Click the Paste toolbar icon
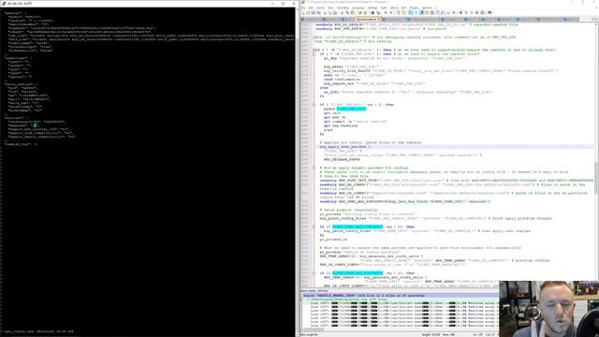 coord(353,12)
